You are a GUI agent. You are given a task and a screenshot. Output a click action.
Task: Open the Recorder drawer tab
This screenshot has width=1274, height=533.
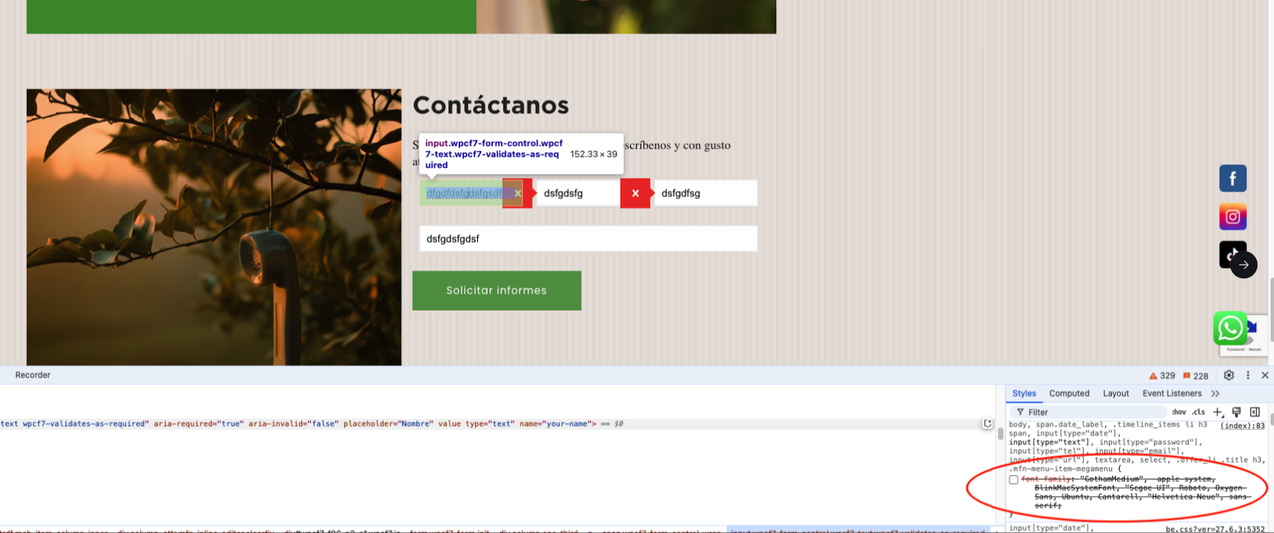tap(33, 375)
